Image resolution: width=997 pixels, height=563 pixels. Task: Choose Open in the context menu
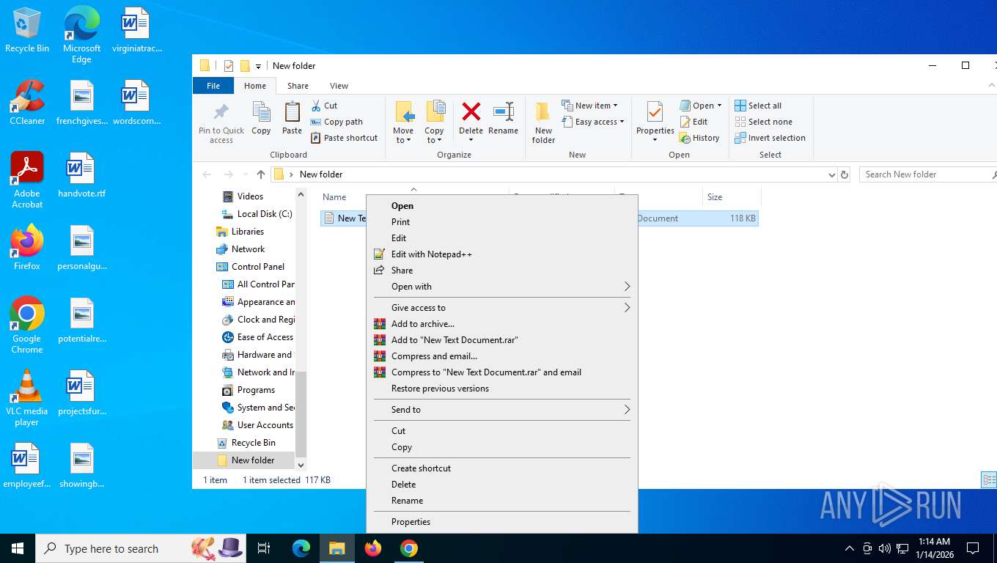pyautogui.click(x=501, y=206)
